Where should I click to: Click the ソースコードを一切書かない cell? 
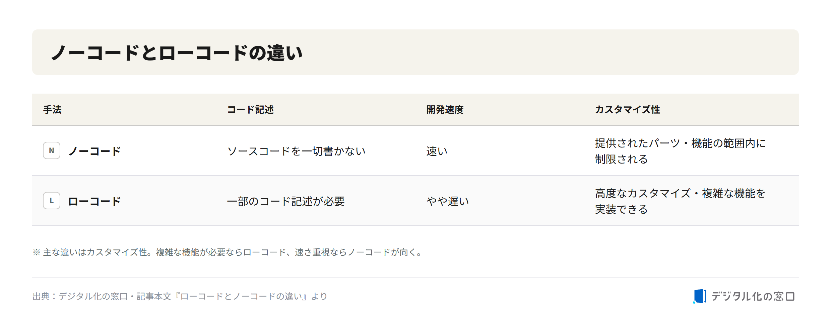click(x=296, y=151)
